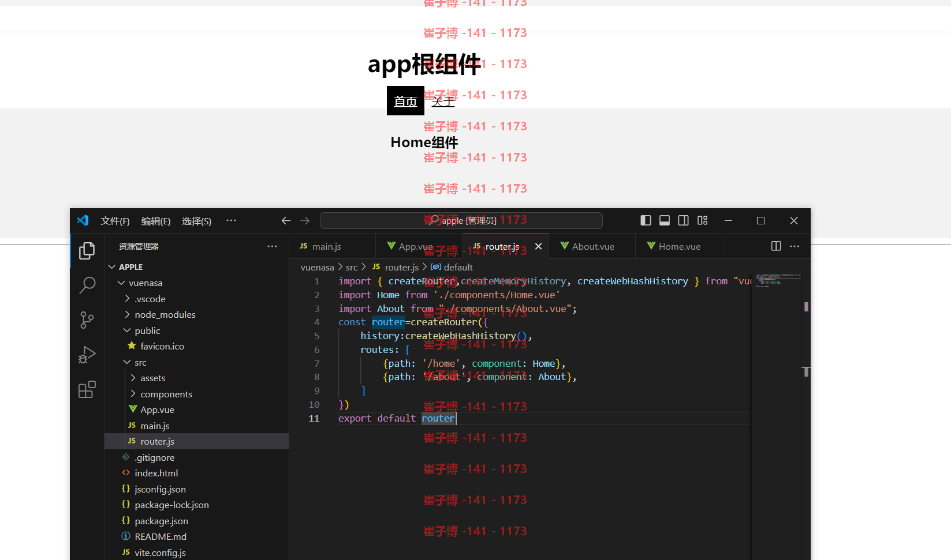Click line number 6 in the gutter
The image size is (951, 560).
click(316, 349)
